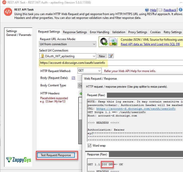Select General / Parameters in left panel
The height and width of the screenshot is (172, 183).
pos(19,35)
